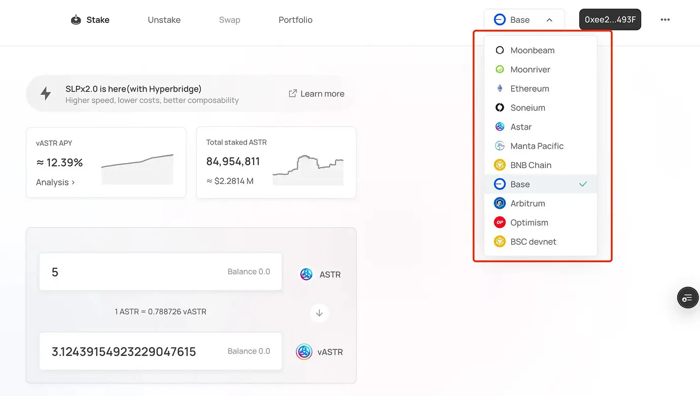Click the up chevron beside Base
The image size is (700, 396).
coord(549,20)
